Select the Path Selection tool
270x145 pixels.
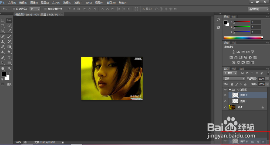coord(3,63)
